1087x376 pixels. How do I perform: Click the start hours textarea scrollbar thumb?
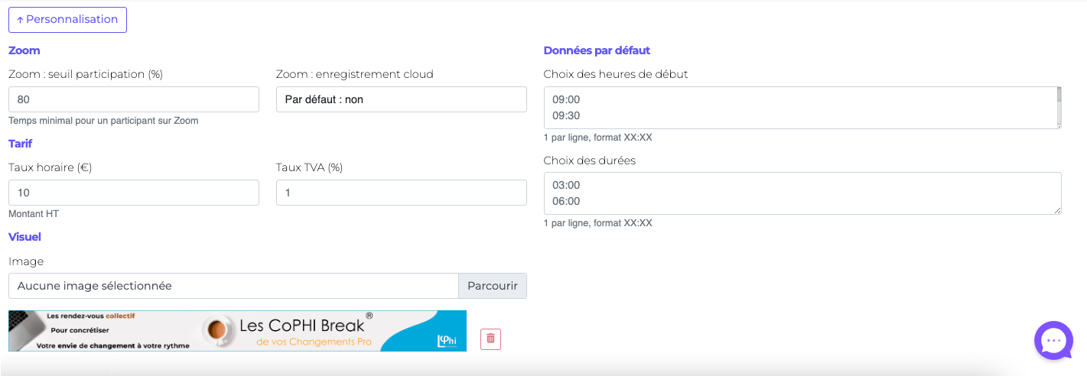tap(1059, 94)
